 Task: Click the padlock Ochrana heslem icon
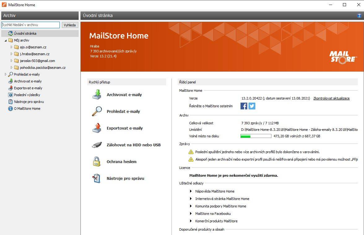click(x=97, y=162)
